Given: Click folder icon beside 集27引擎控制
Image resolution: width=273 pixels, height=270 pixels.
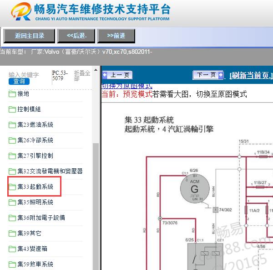Looking at the screenshot, I should (12, 156).
